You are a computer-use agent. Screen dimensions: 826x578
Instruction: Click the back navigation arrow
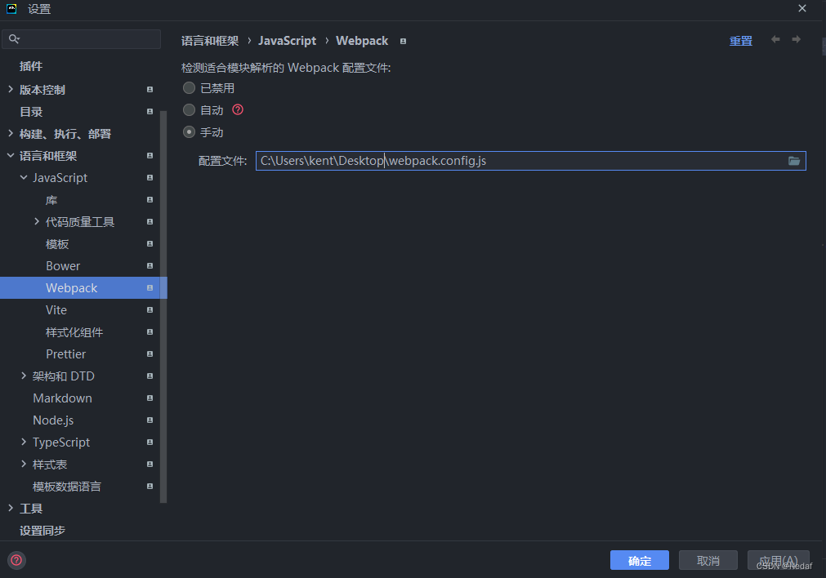tap(775, 39)
